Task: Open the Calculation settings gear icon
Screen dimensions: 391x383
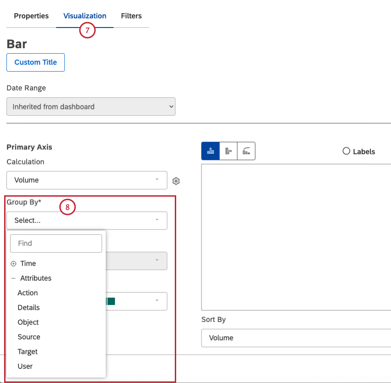Action: pos(176,181)
